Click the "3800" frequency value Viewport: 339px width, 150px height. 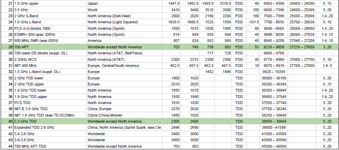coord(194,140)
